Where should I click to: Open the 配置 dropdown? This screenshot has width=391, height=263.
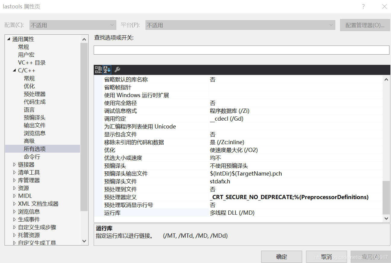pyautogui.click(x=73, y=25)
